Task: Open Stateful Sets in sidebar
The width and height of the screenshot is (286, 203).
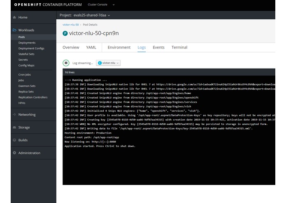Action: coord(26,54)
